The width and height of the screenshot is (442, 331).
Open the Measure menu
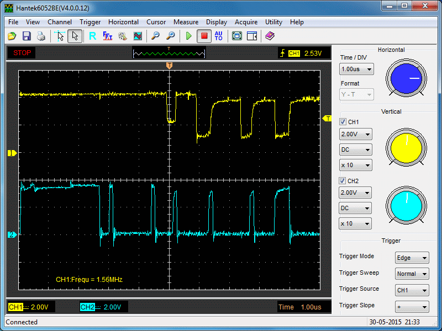coord(186,22)
